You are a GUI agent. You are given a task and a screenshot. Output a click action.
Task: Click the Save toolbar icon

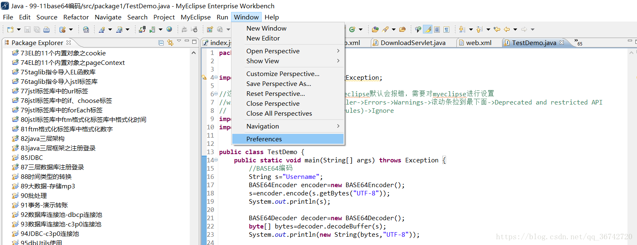tap(27, 29)
